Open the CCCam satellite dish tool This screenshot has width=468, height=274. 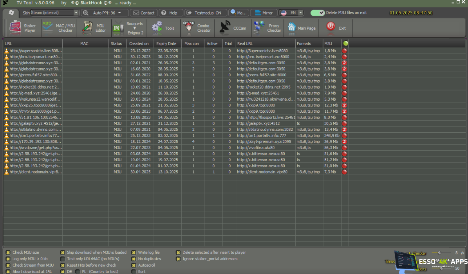[233, 28]
